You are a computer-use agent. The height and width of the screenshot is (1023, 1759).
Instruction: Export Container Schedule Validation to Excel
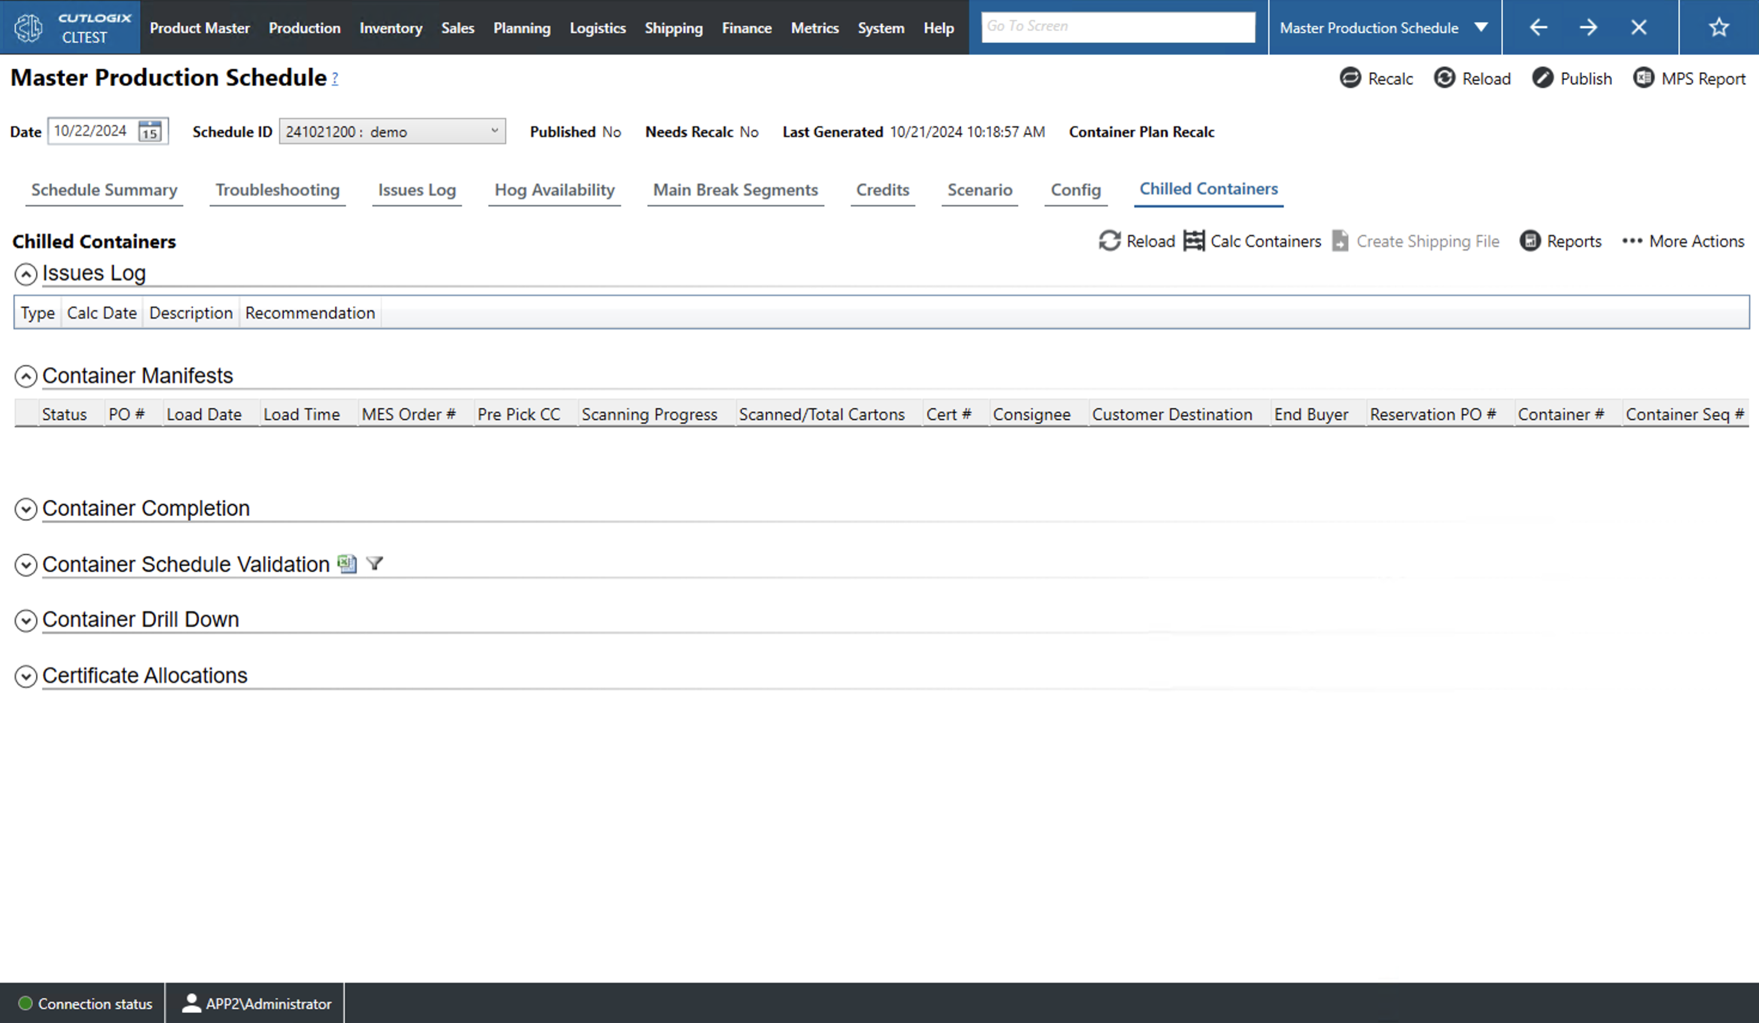pyautogui.click(x=347, y=564)
